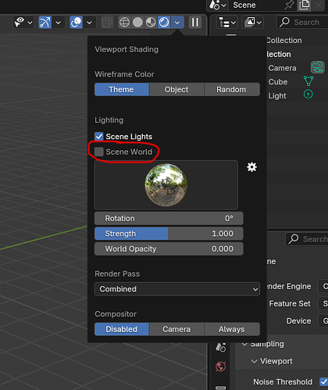Select the Cube item in outliner
328x390 pixels.
click(278, 82)
